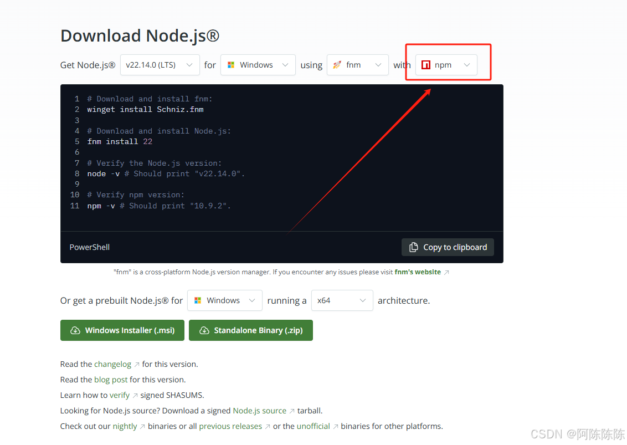Download the Windows Installer (.msi)
The image size is (627, 445).
pos(122,330)
